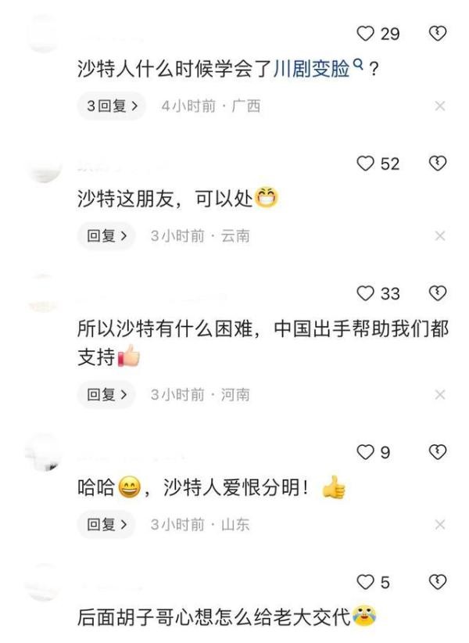Dismiss the 广西 comment with X

coord(440,106)
